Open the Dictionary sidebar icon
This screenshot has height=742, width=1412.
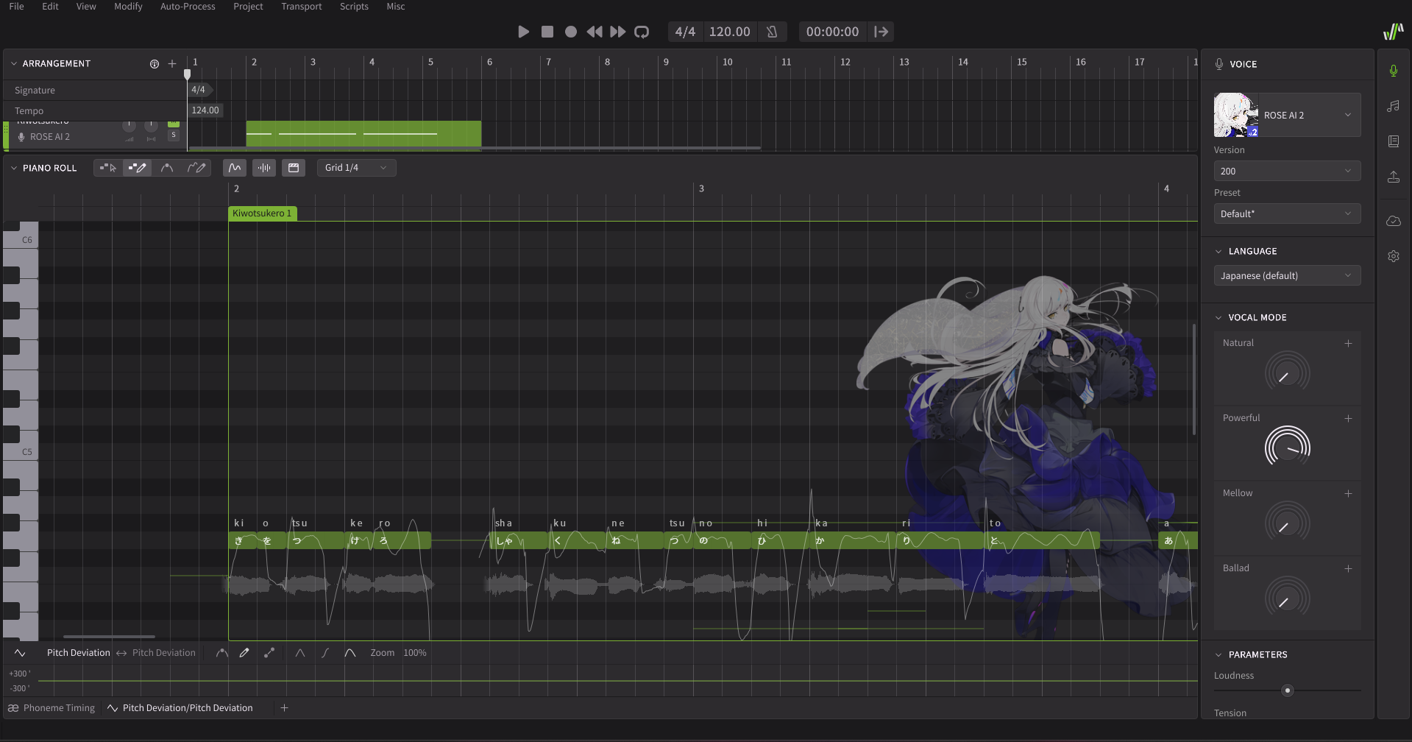(x=1393, y=141)
